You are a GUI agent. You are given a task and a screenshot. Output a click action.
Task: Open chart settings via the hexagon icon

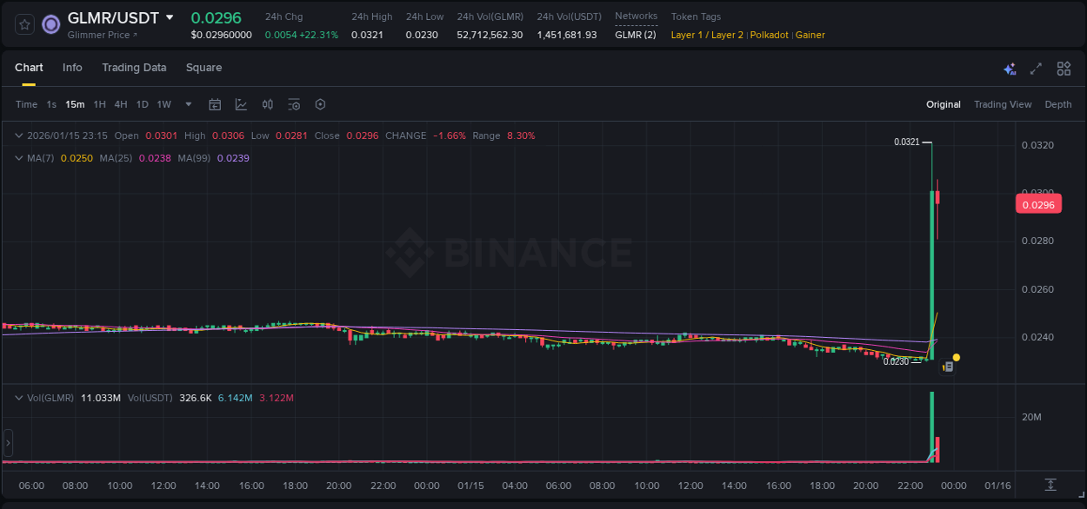320,104
